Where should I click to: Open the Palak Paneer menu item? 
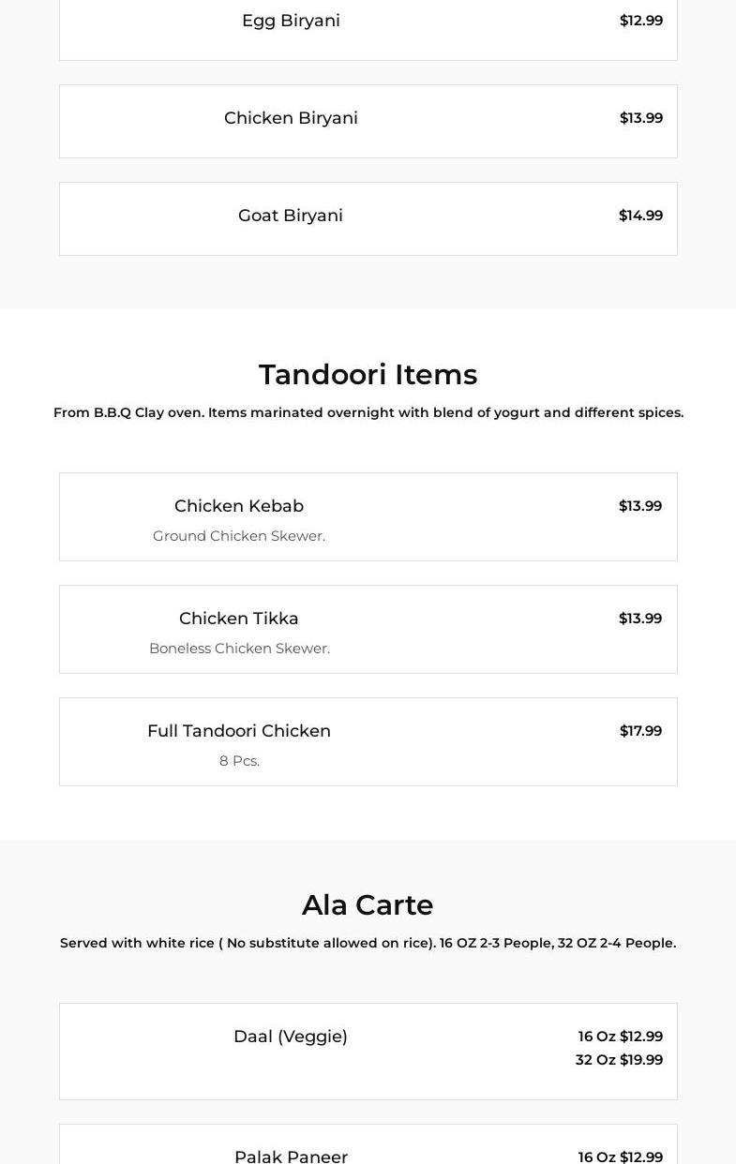click(291, 1157)
